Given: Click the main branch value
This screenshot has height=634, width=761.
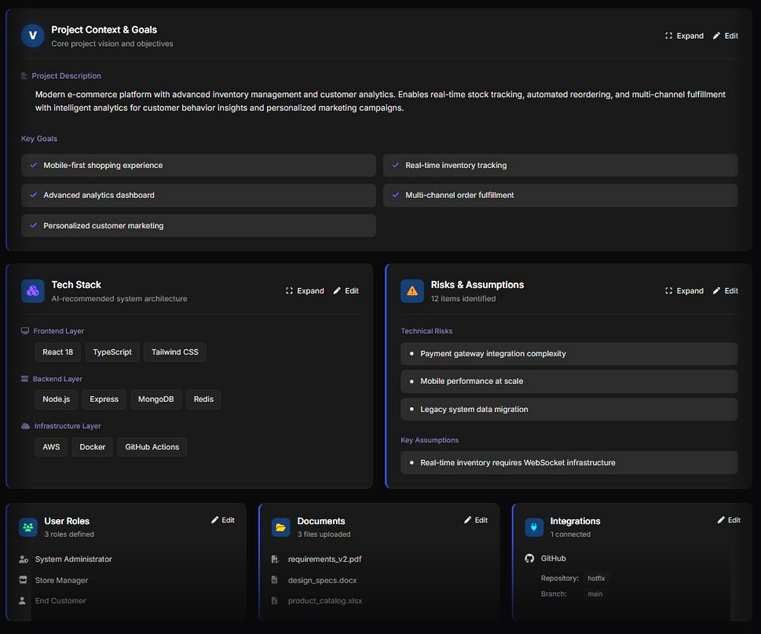Looking at the screenshot, I should click(595, 594).
